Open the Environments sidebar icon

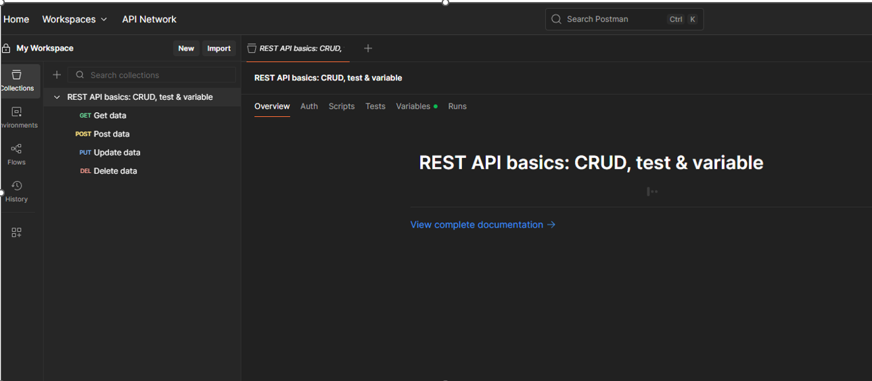point(17,117)
